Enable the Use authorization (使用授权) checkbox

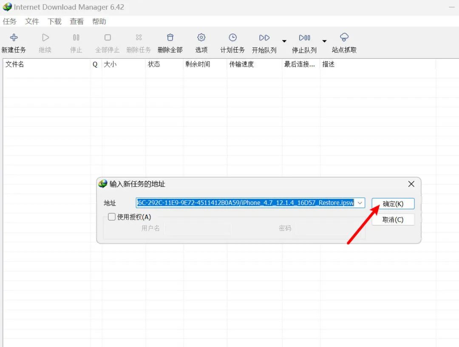click(x=111, y=217)
